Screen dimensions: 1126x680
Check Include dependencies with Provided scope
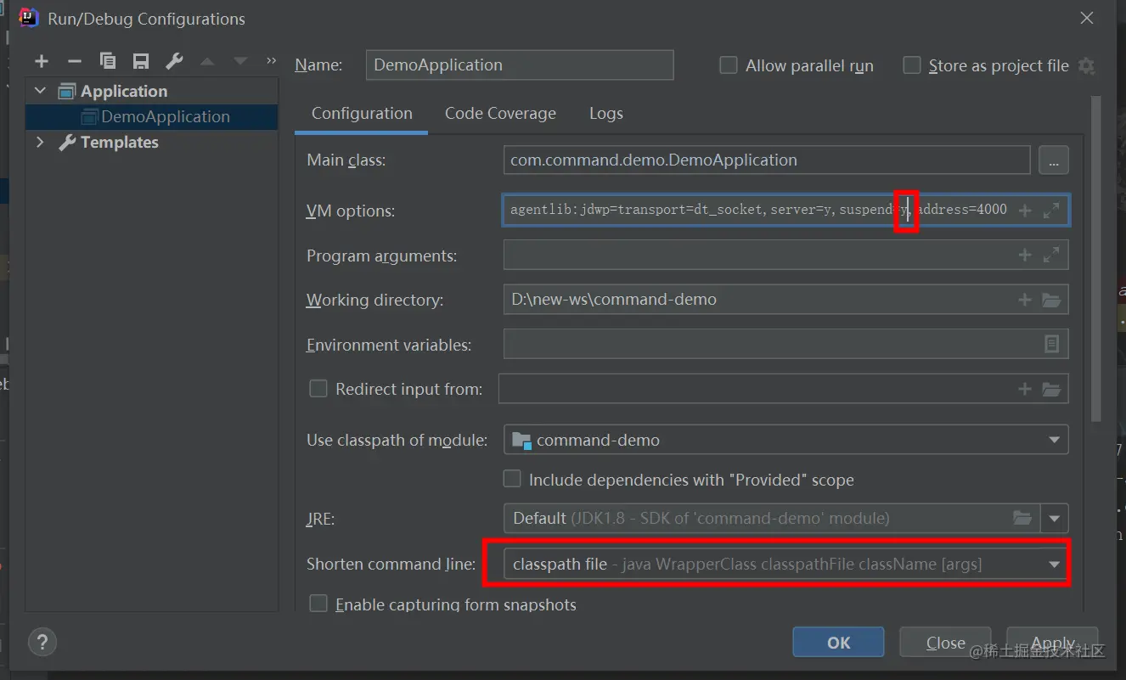point(512,479)
